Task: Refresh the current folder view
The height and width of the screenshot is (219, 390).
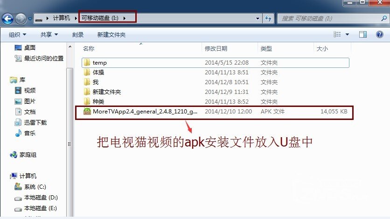Action: pos(268,18)
